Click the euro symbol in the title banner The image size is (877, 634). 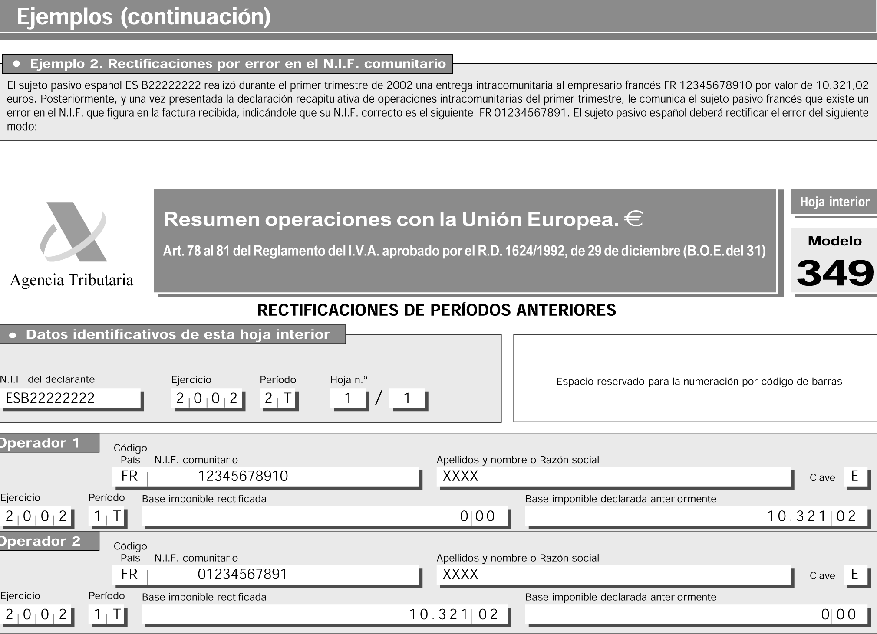coord(633,219)
